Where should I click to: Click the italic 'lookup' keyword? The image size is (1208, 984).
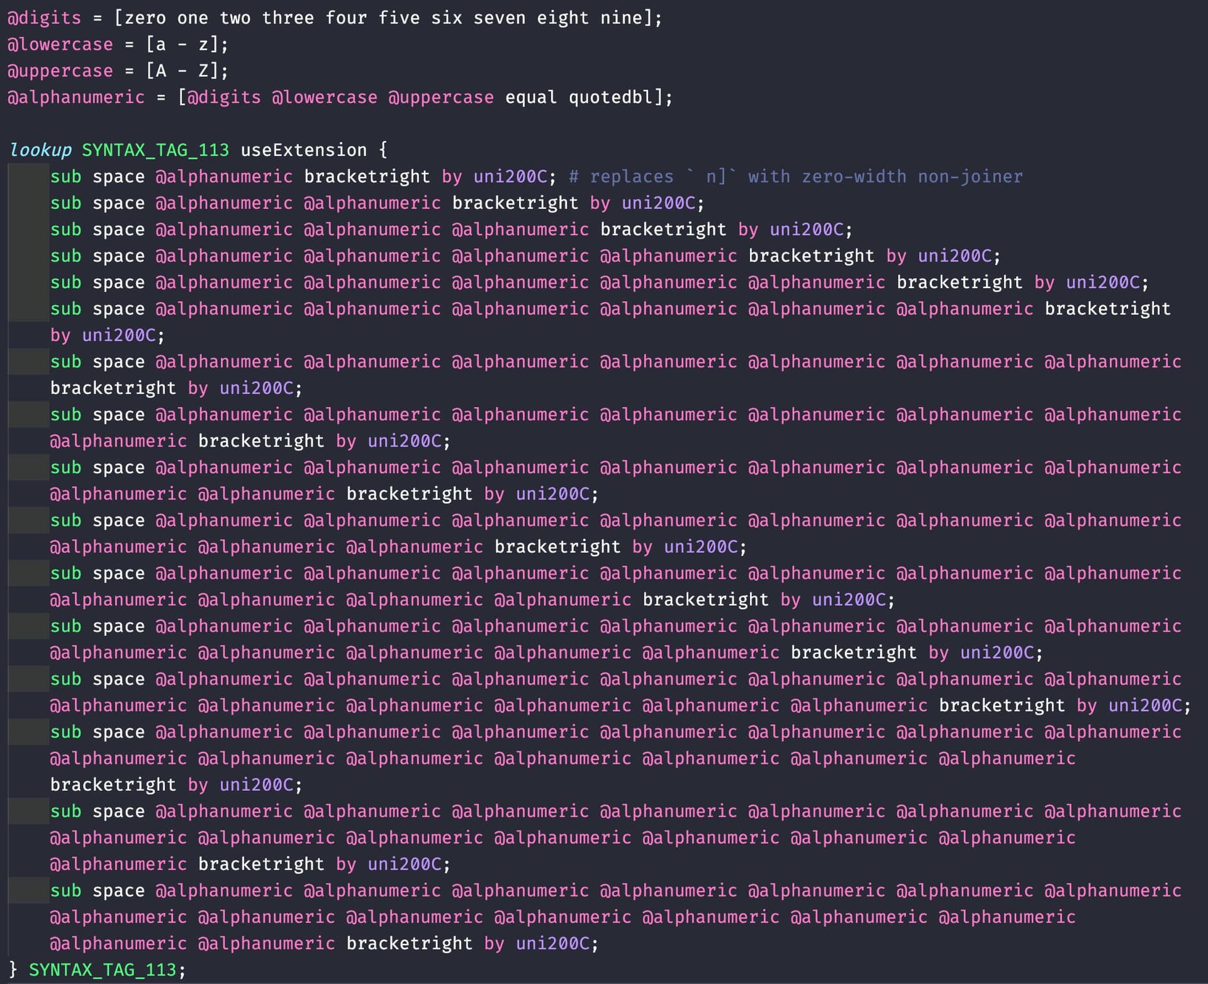[x=41, y=150]
